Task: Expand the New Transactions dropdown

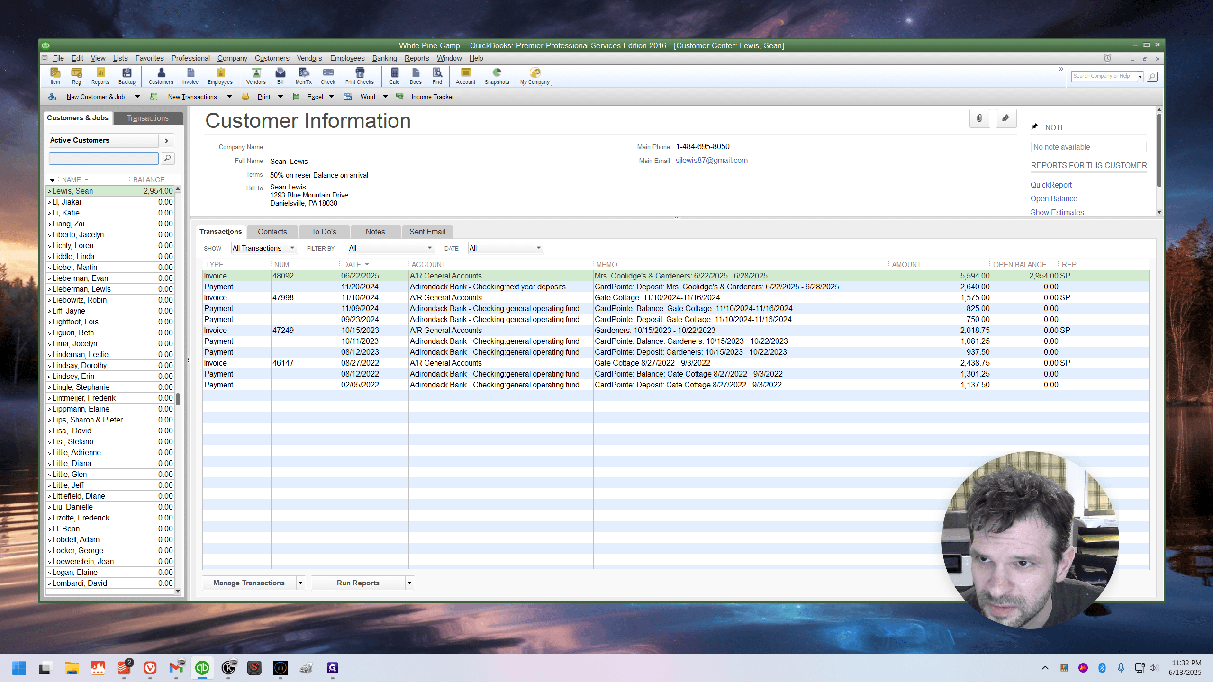Action: click(229, 97)
